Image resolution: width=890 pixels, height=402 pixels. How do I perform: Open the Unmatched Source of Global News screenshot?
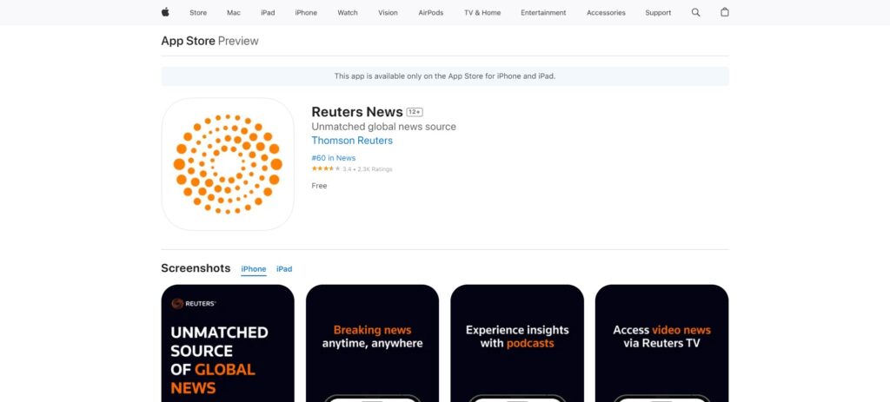coord(228,343)
